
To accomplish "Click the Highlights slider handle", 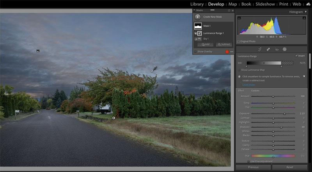I will click(x=273, y=123).
